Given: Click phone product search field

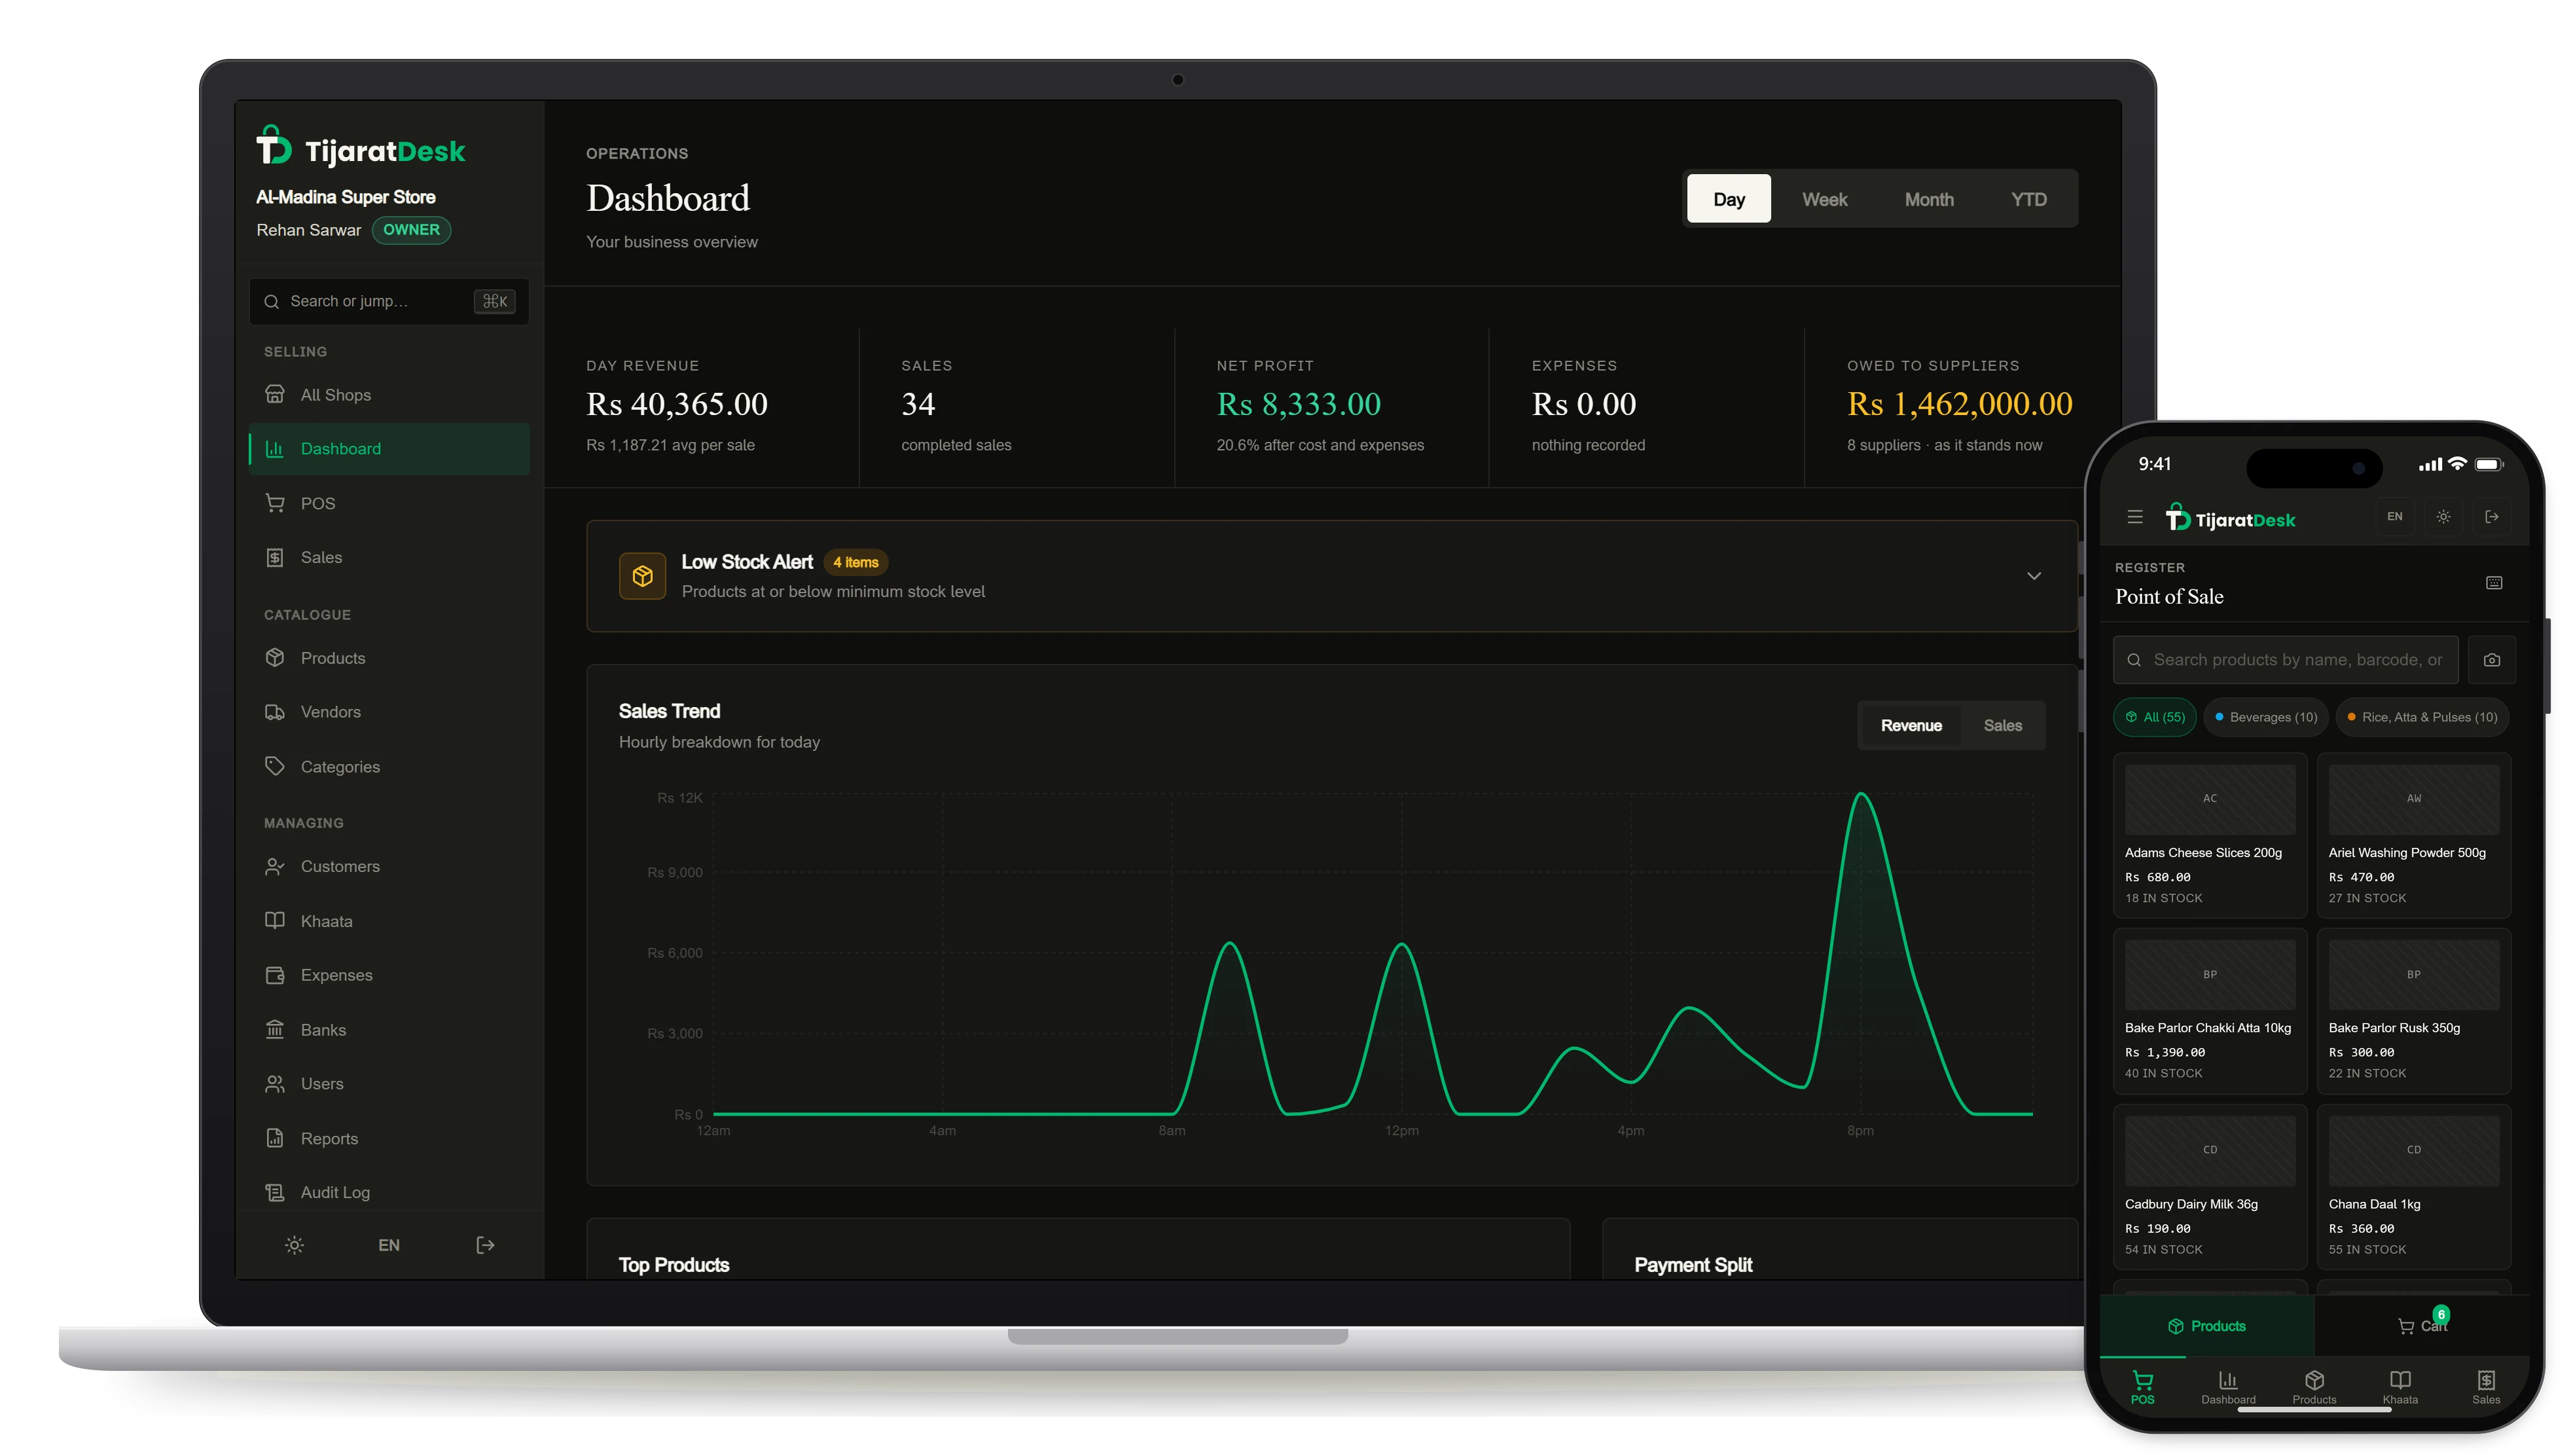Looking at the screenshot, I should [2285, 660].
